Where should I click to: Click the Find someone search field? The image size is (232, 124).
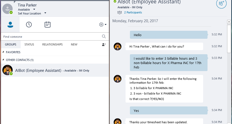pyautogui.click(x=52, y=37)
